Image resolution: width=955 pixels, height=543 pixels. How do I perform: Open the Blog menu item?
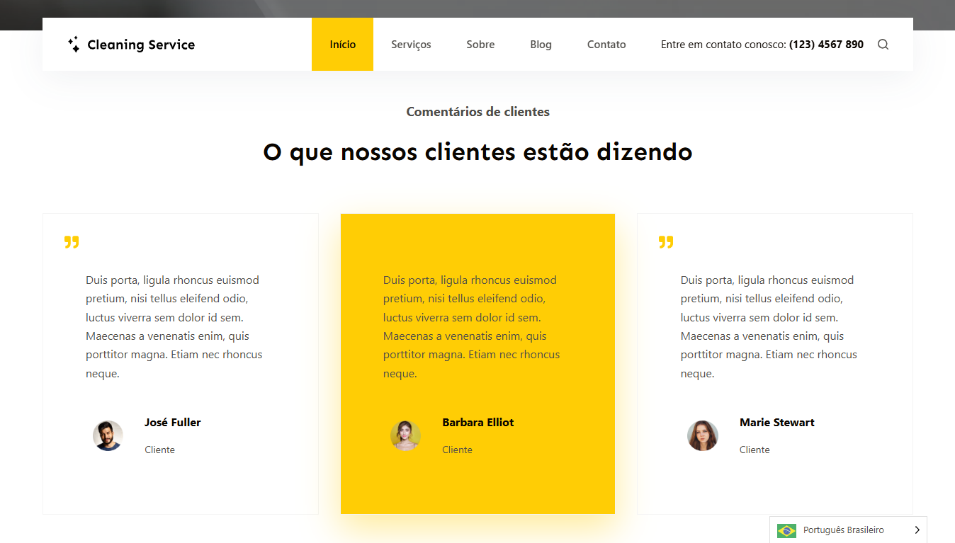click(541, 45)
